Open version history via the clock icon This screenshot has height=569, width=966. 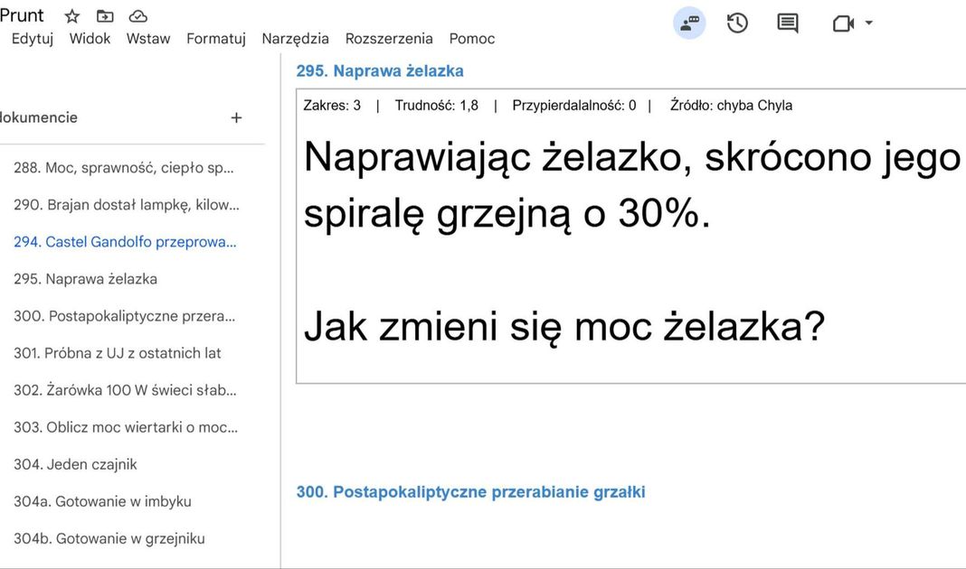coord(737,23)
